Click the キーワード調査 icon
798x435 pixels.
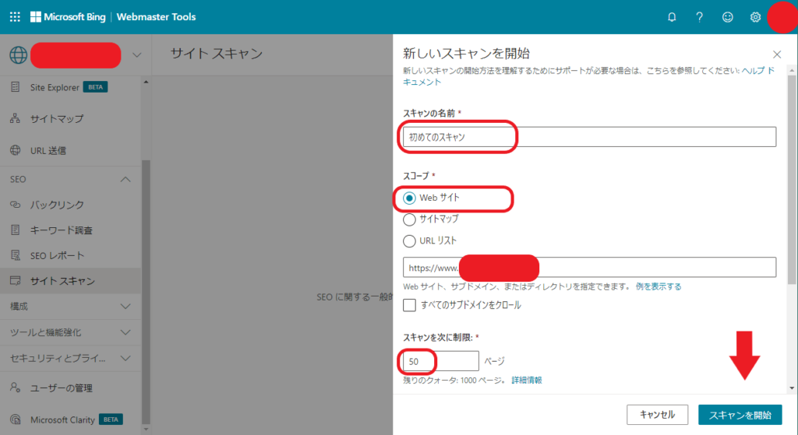[x=16, y=230]
